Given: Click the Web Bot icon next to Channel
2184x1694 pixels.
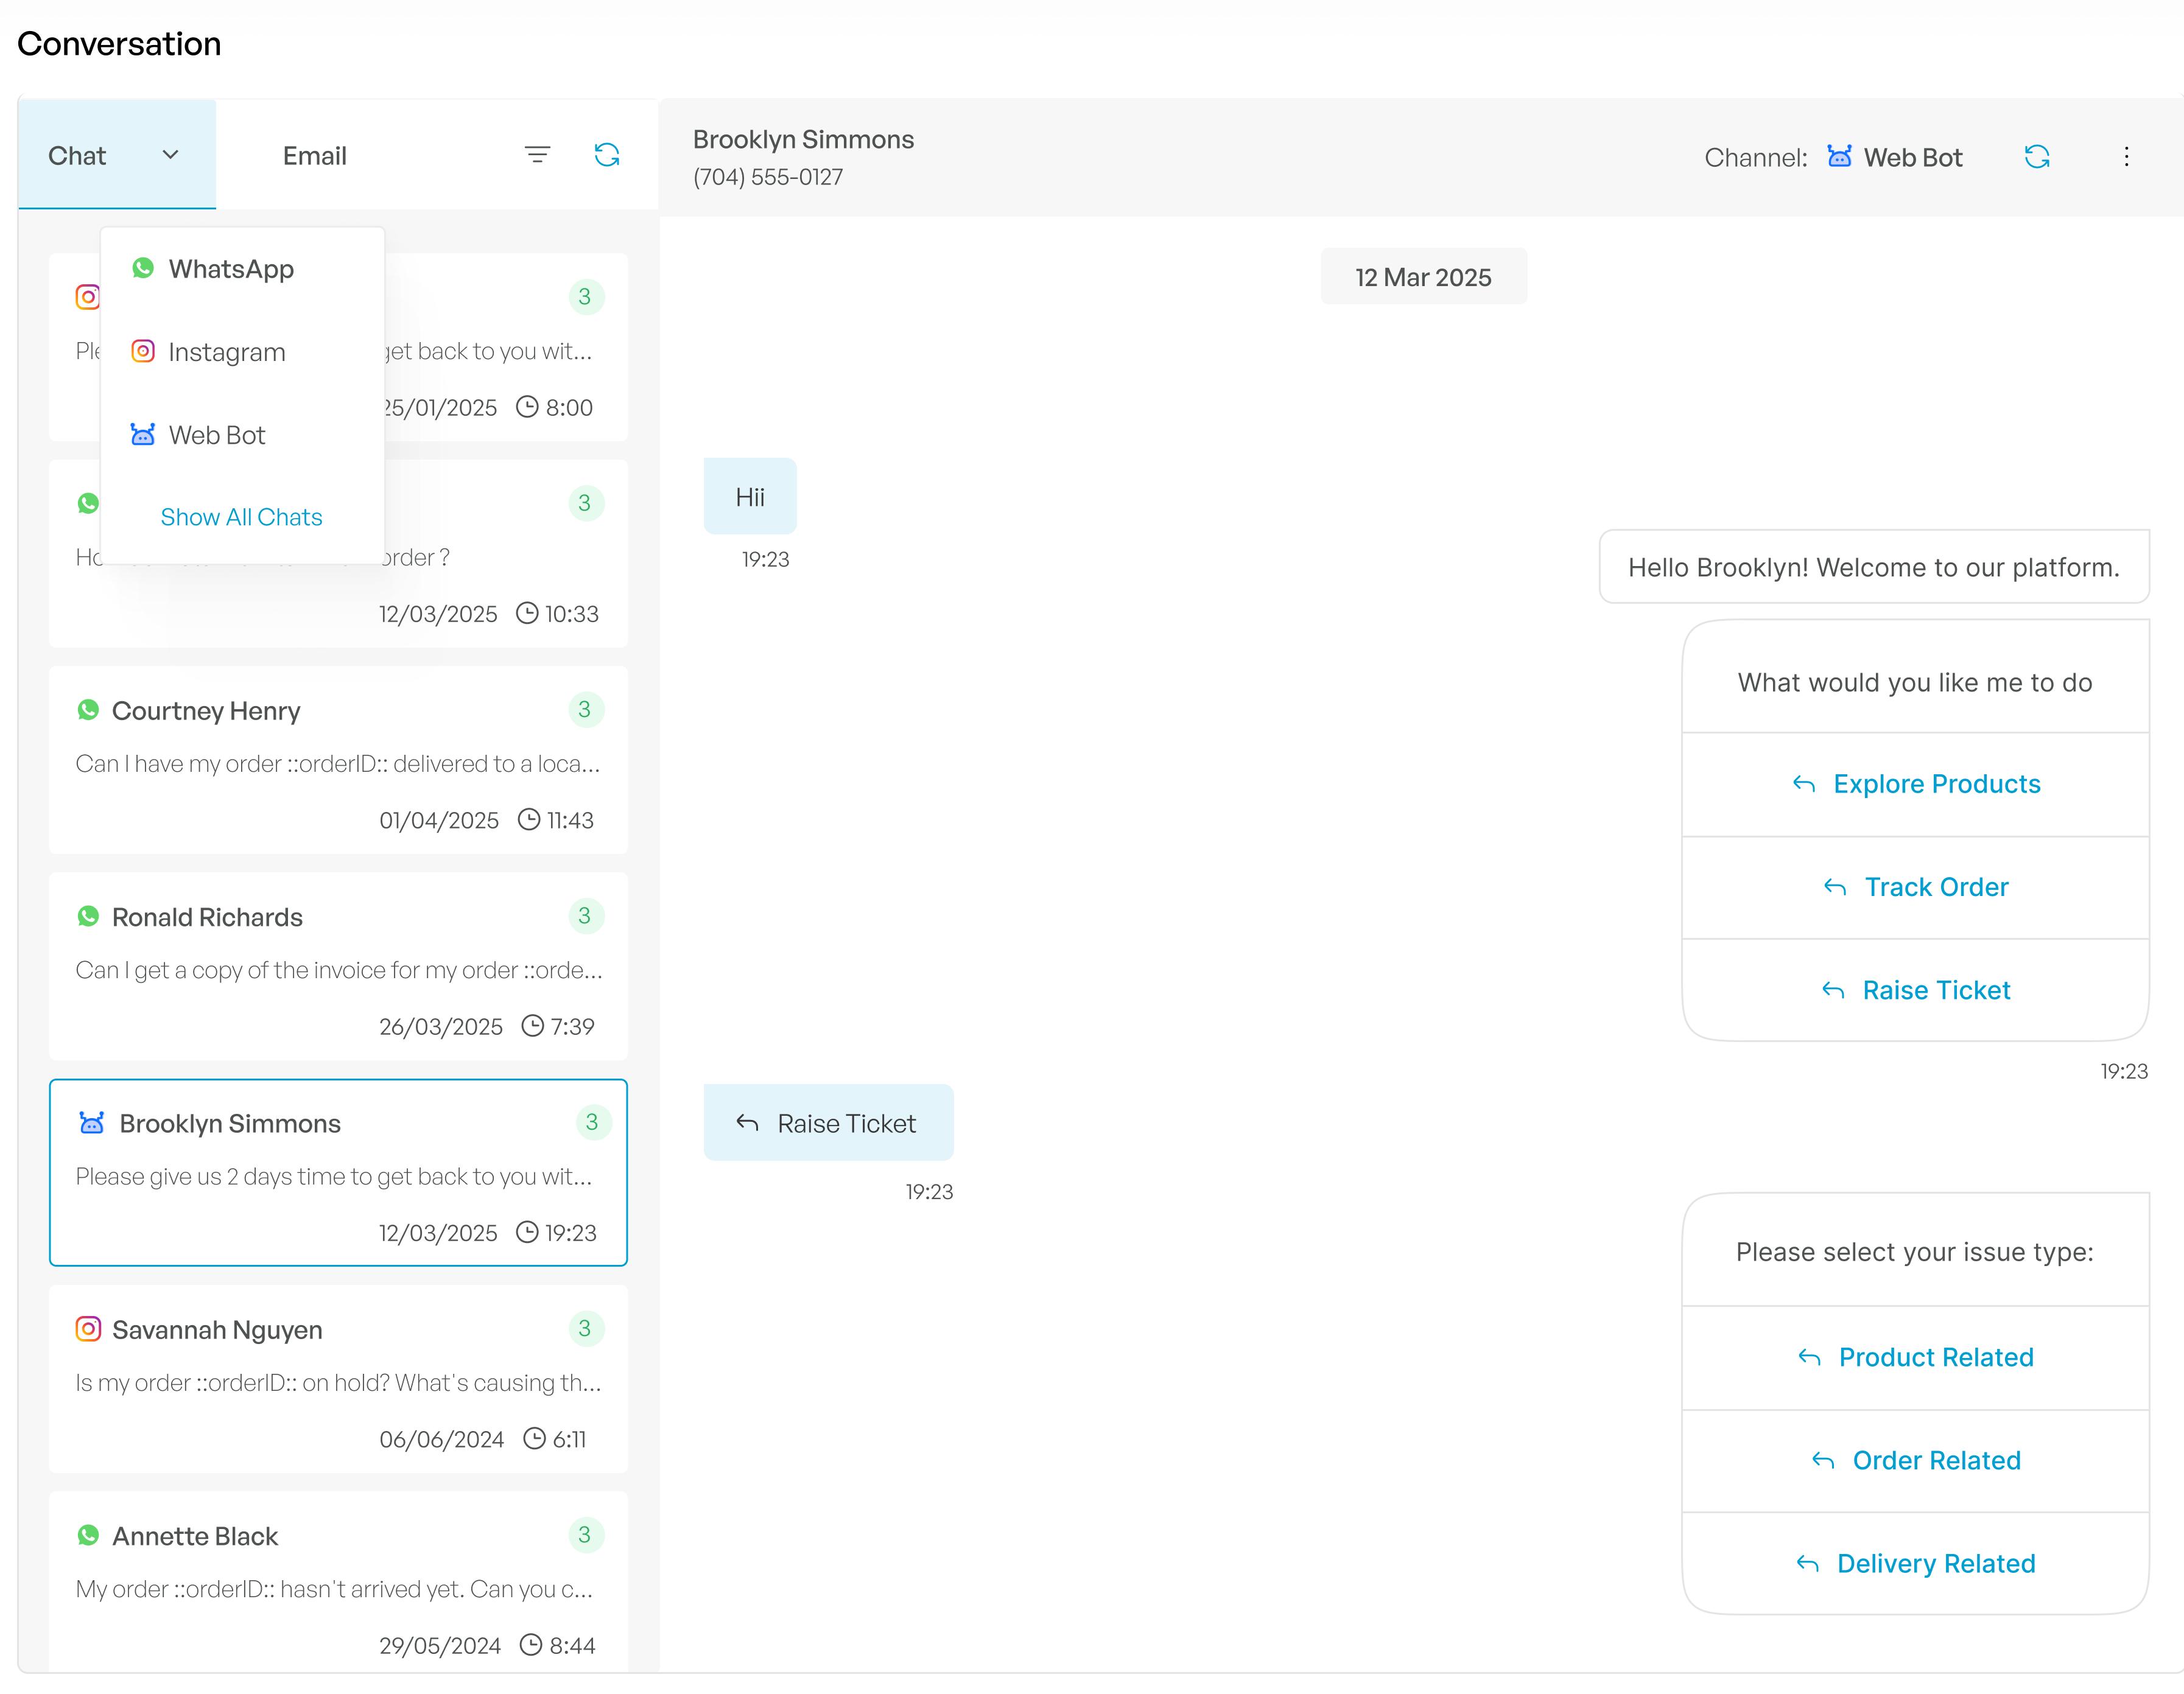Looking at the screenshot, I should (x=1840, y=156).
